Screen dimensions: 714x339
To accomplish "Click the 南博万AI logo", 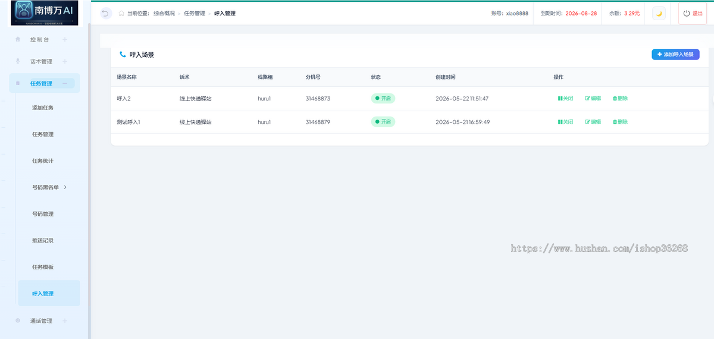I will [x=45, y=13].
